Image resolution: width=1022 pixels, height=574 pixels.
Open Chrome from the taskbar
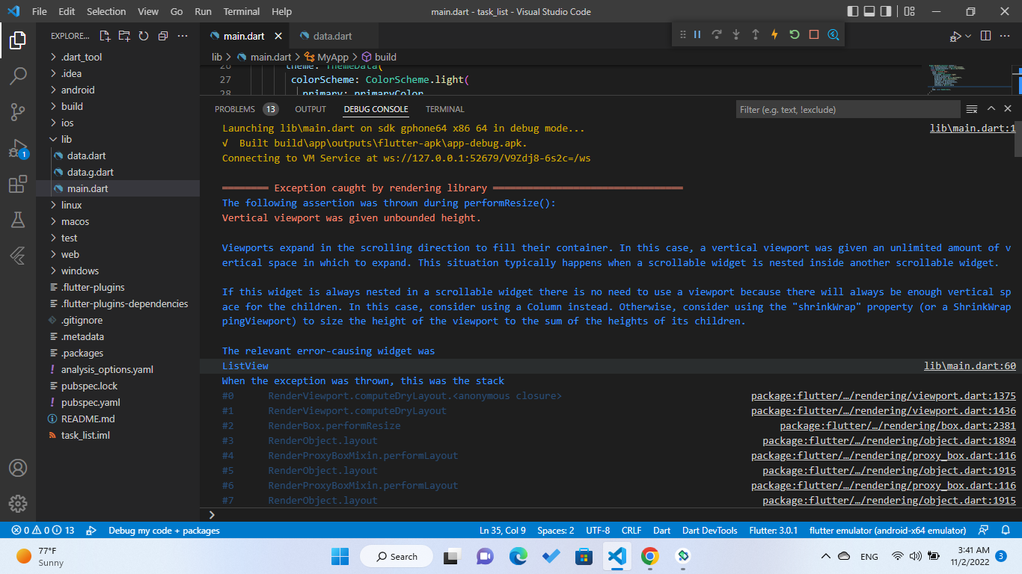click(649, 556)
